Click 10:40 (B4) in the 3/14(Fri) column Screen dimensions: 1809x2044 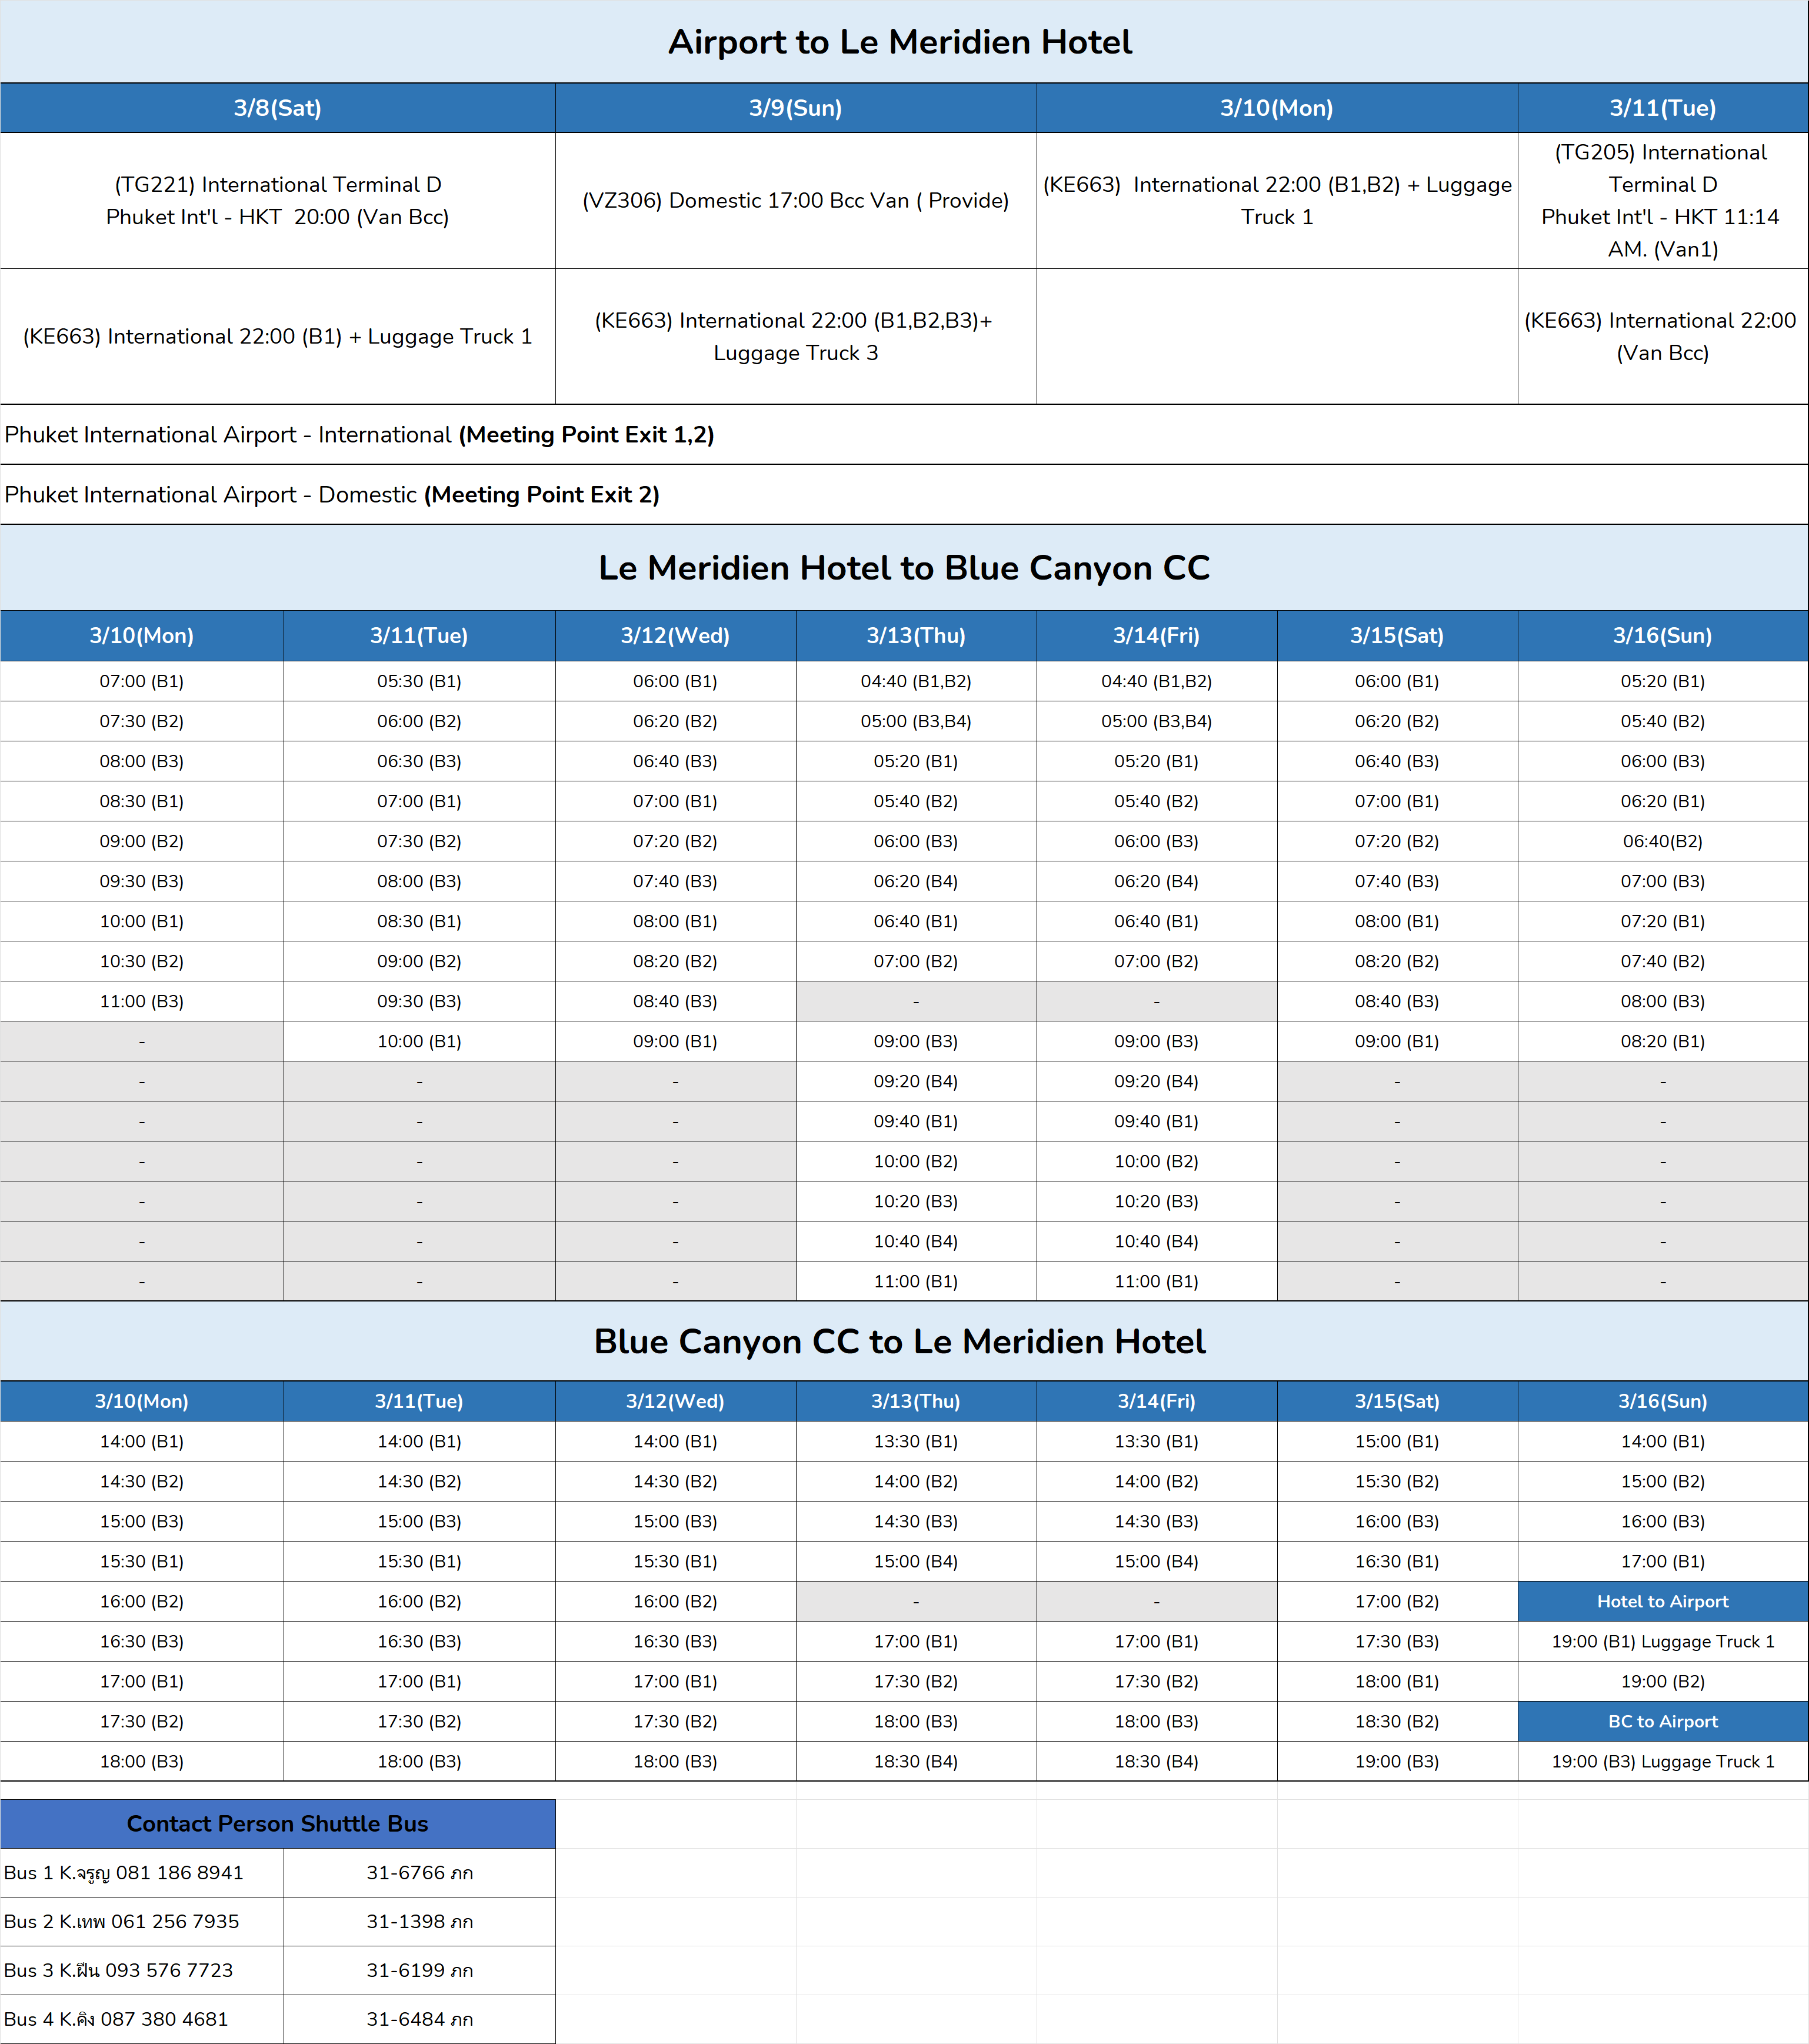pyautogui.click(x=1157, y=1241)
